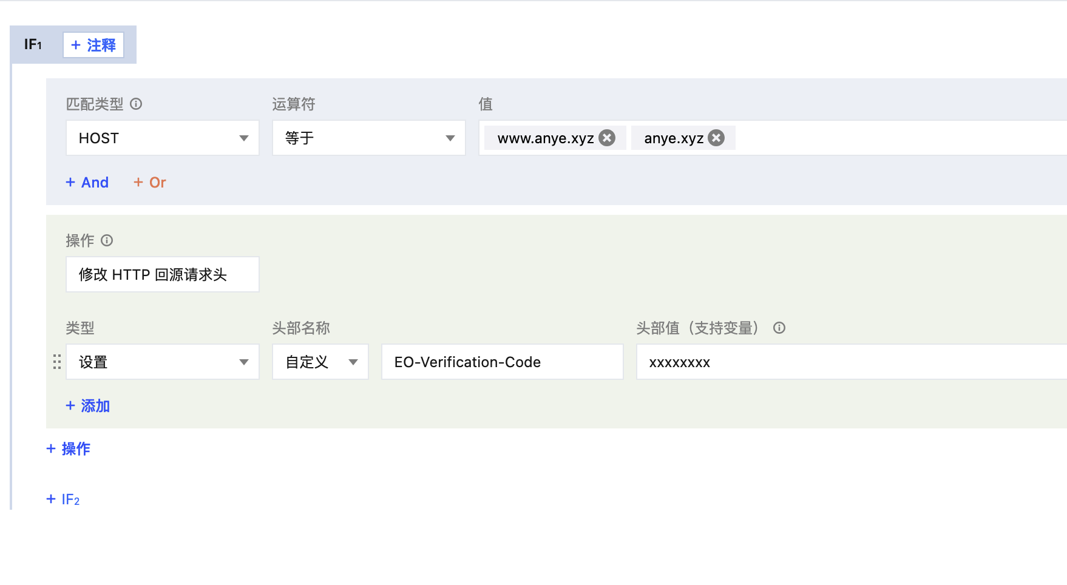Add a new IF2 rule block

pos(63,499)
